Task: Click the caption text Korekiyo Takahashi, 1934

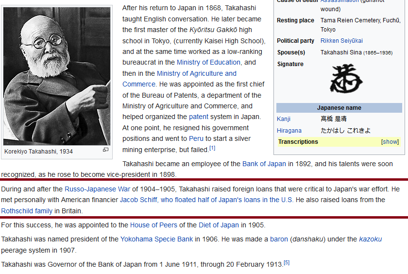Action: (x=38, y=152)
